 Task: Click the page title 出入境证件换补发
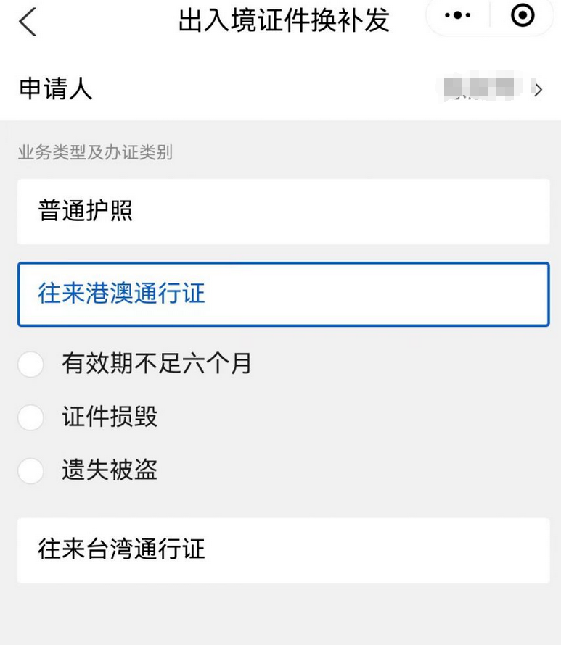(x=283, y=22)
